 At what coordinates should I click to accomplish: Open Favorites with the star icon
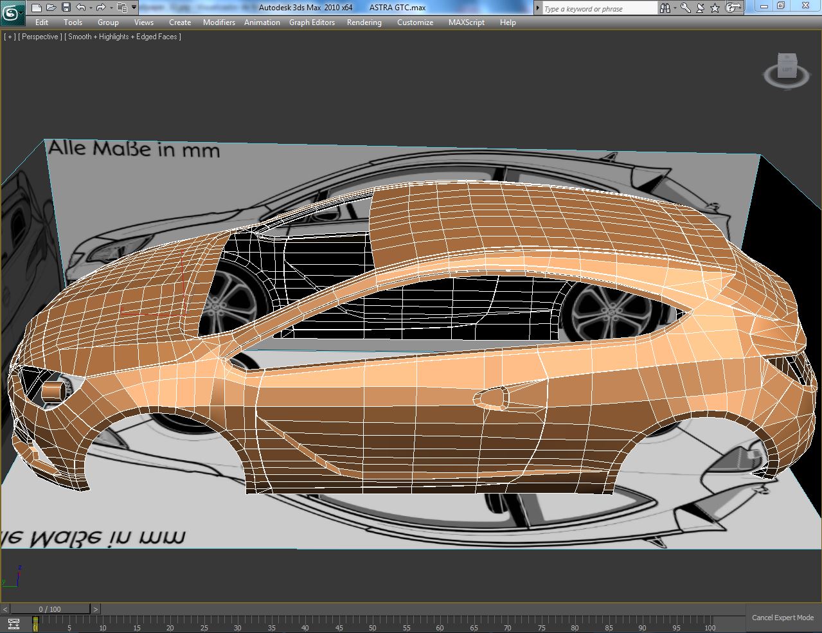714,8
